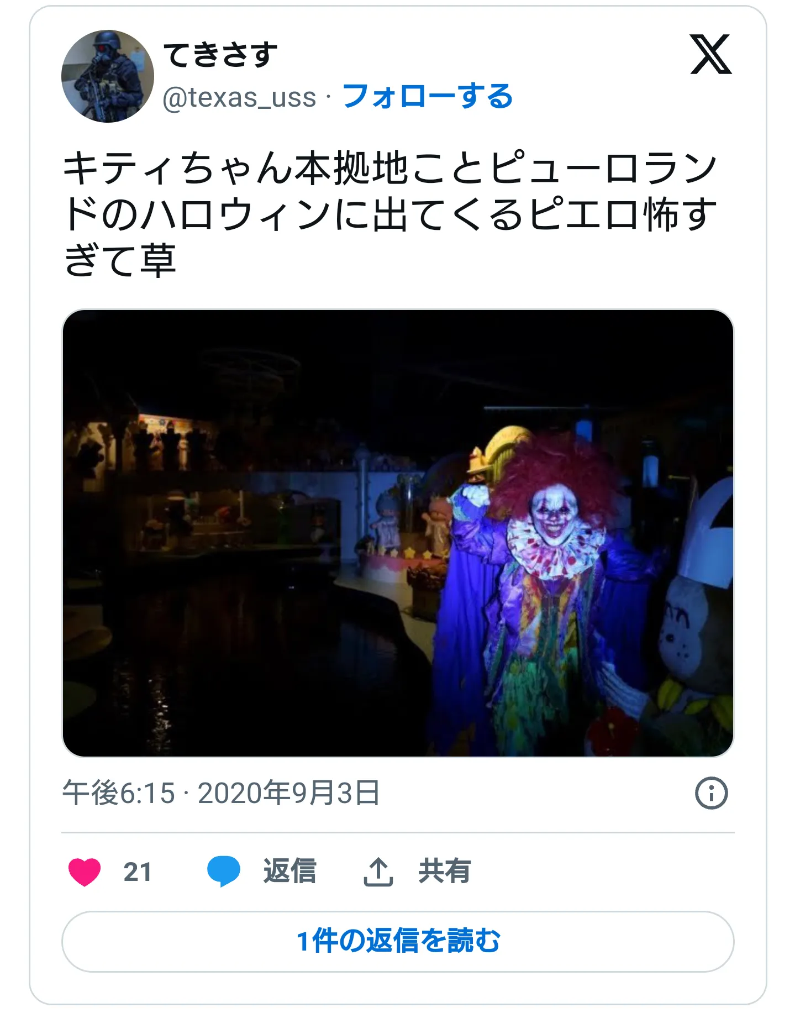The image size is (795, 1013).
Task: Open the info circle icon beside the timestamp
Action: 711,793
